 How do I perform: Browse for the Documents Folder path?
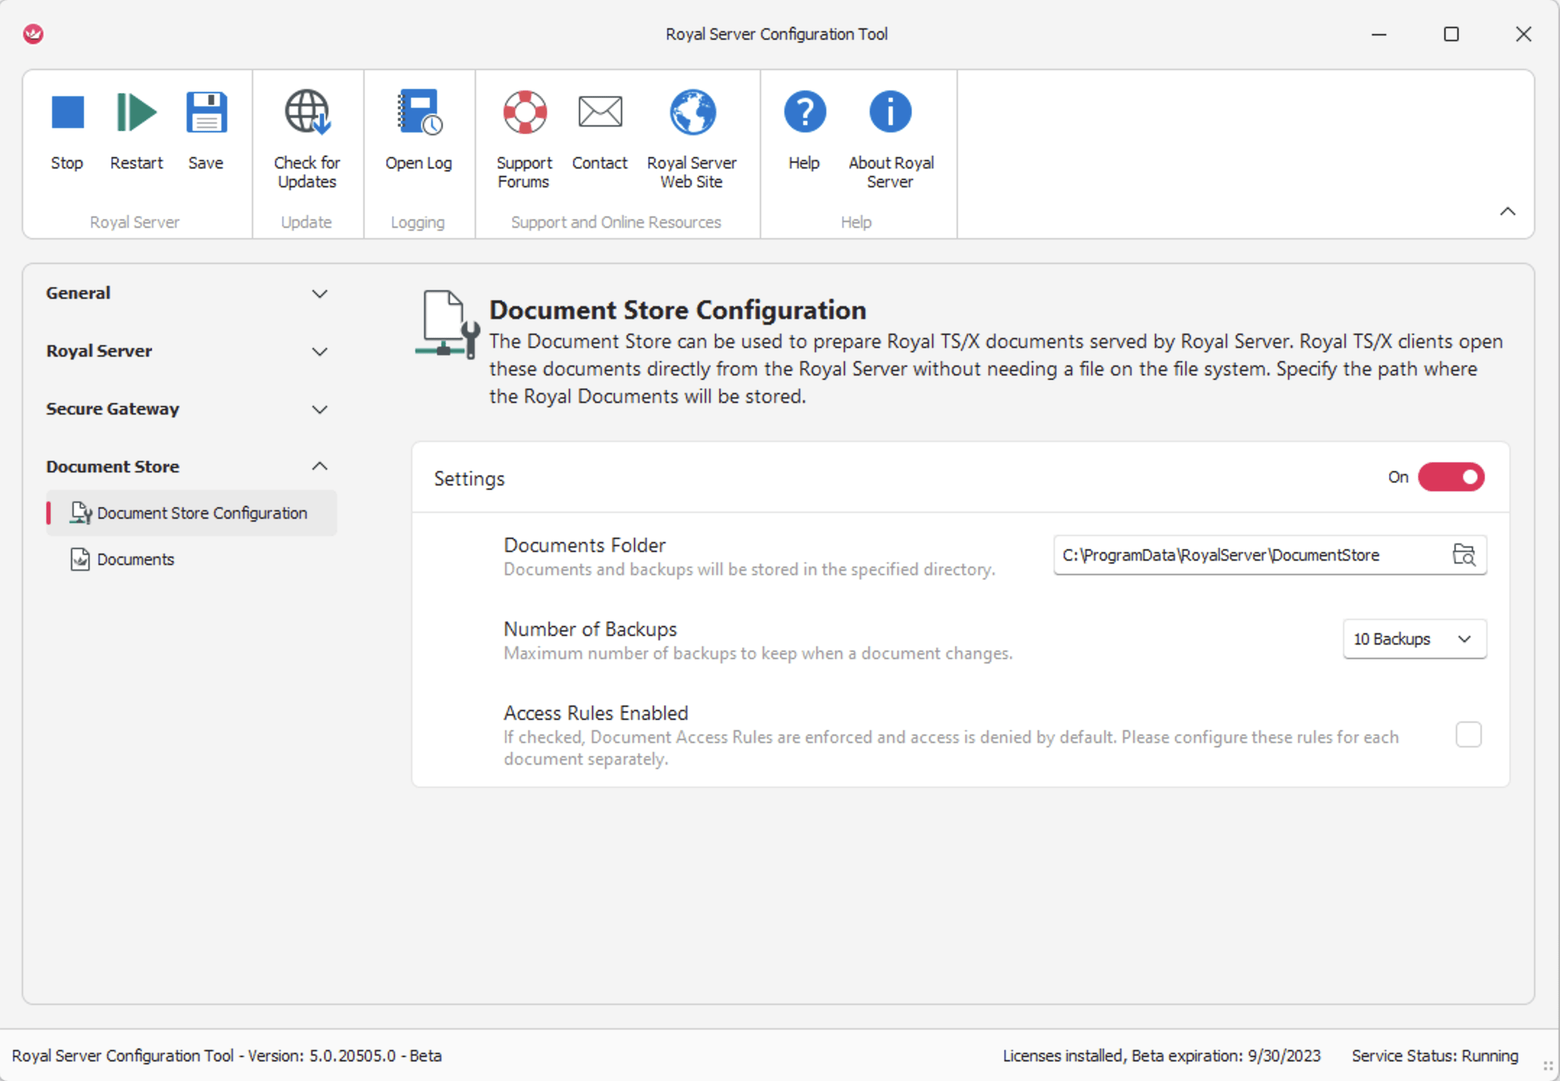click(1464, 555)
